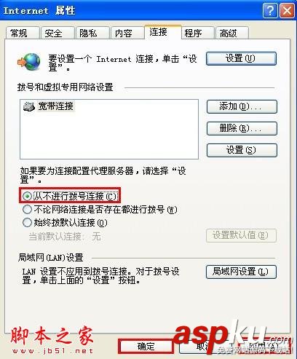Click the 添加(D)... button
This screenshot has width=297, height=359.
(242, 106)
